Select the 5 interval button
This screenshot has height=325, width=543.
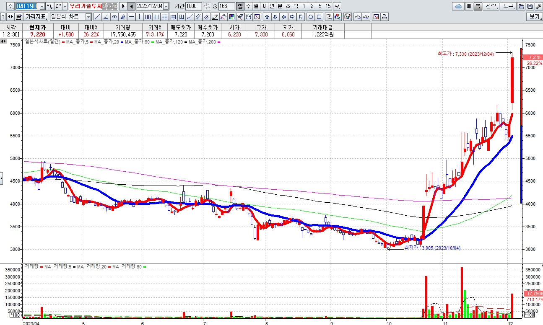pos(320,6)
